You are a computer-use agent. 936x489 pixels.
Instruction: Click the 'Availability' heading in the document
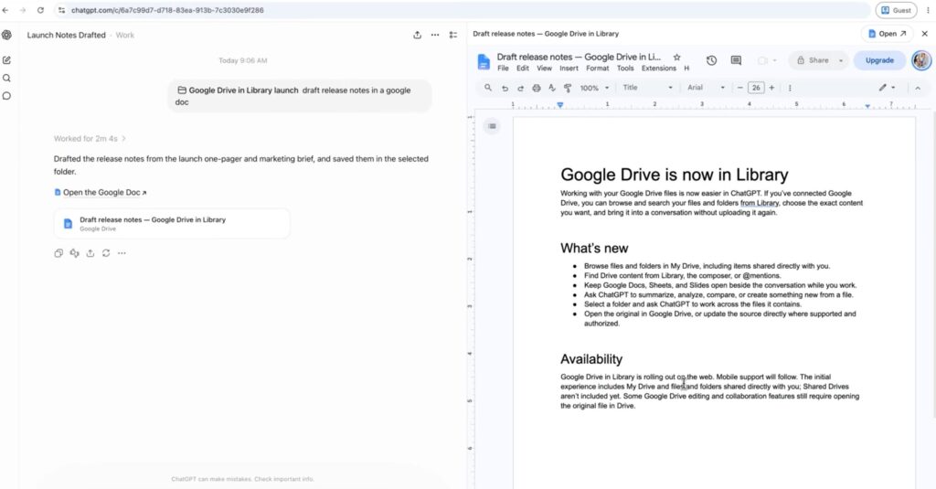pos(591,359)
